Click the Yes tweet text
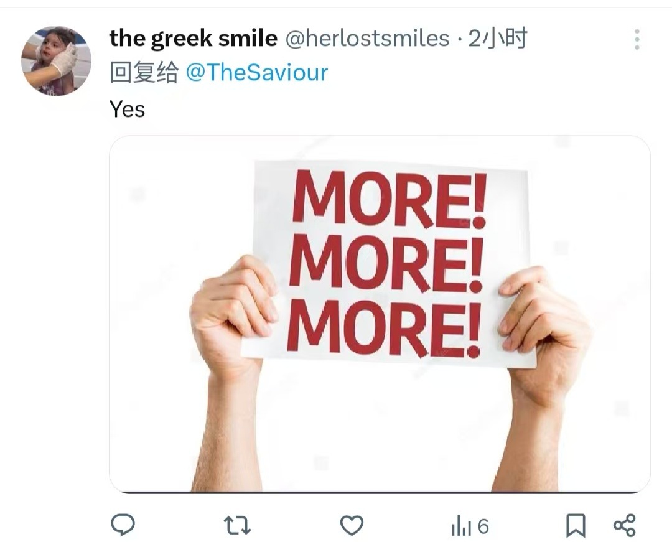The height and width of the screenshot is (542, 672). (128, 109)
